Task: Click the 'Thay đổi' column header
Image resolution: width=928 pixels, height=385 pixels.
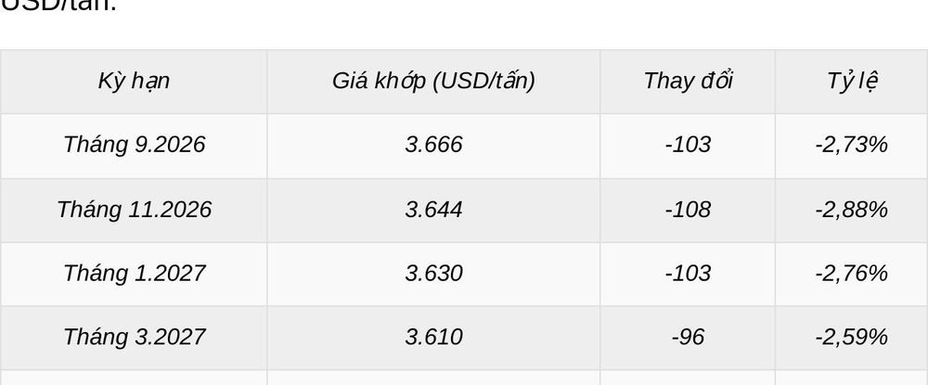Action: [688, 81]
